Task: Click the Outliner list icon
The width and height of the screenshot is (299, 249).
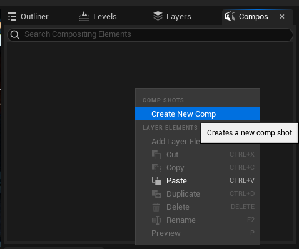Action: point(12,16)
